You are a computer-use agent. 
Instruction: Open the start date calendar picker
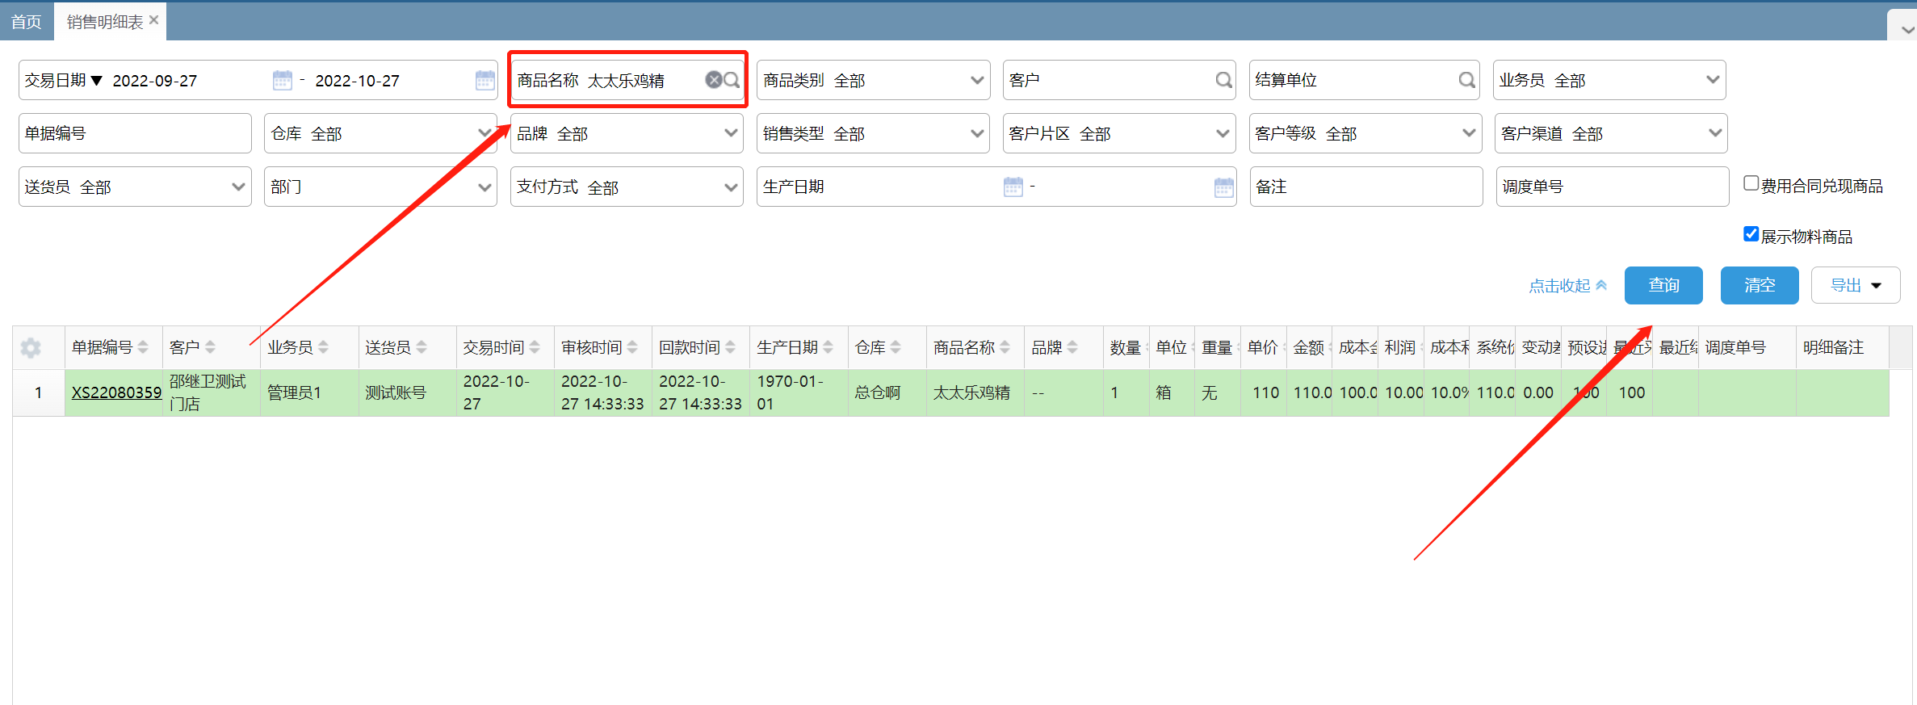pos(282,80)
